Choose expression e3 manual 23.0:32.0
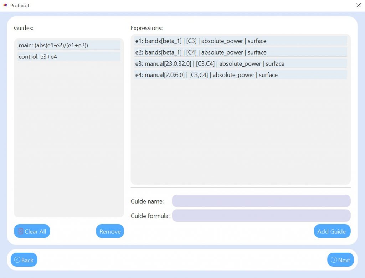Viewport: 365px width, 278px height. (241, 64)
